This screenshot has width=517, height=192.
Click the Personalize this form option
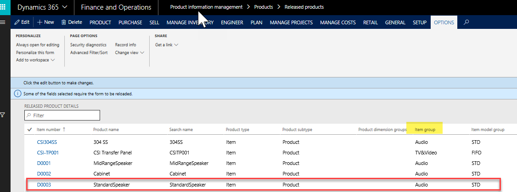[35, 53]
